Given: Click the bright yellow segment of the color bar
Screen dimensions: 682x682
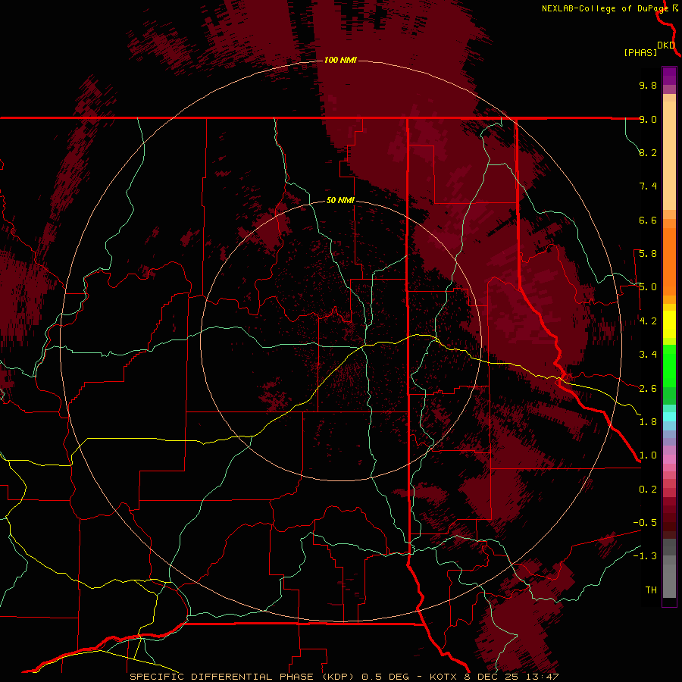Looking at the screenshot, I should point(669,324).
